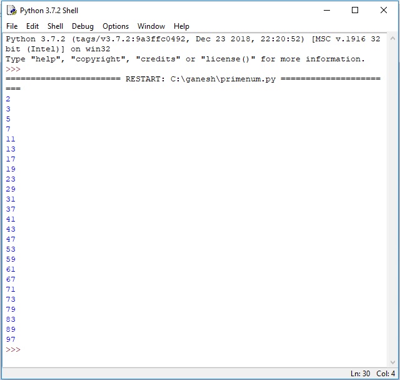Click the output line 47

pos(11,239)
